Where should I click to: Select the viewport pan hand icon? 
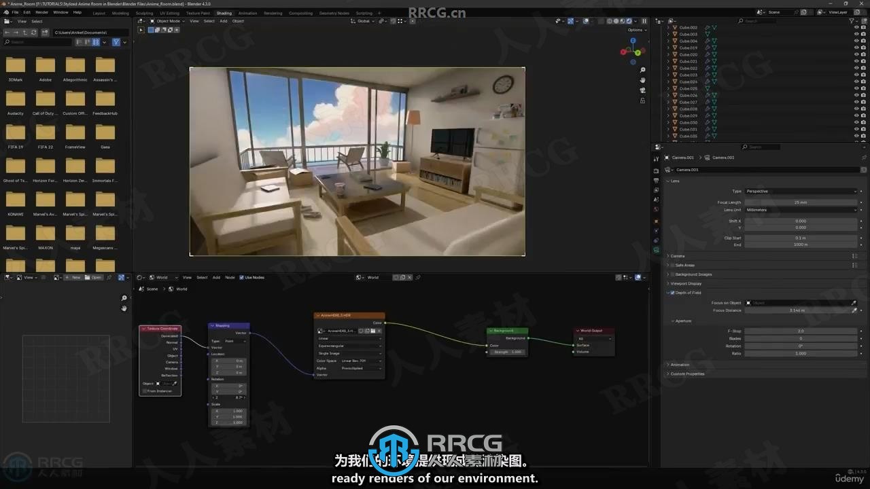[x=643, y=80]
